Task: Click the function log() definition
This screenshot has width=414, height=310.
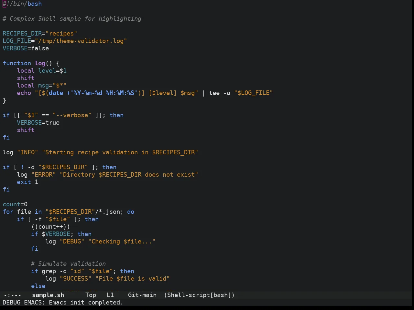Action: (31, 63)
